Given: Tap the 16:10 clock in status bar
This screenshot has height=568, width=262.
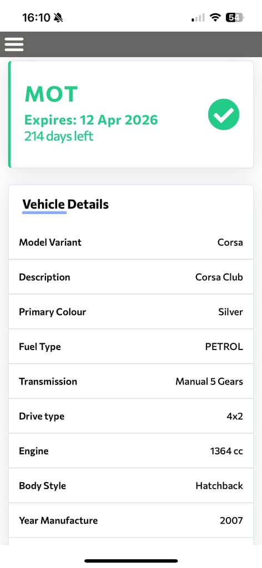Looking at the screenshot, I should 36,17.
